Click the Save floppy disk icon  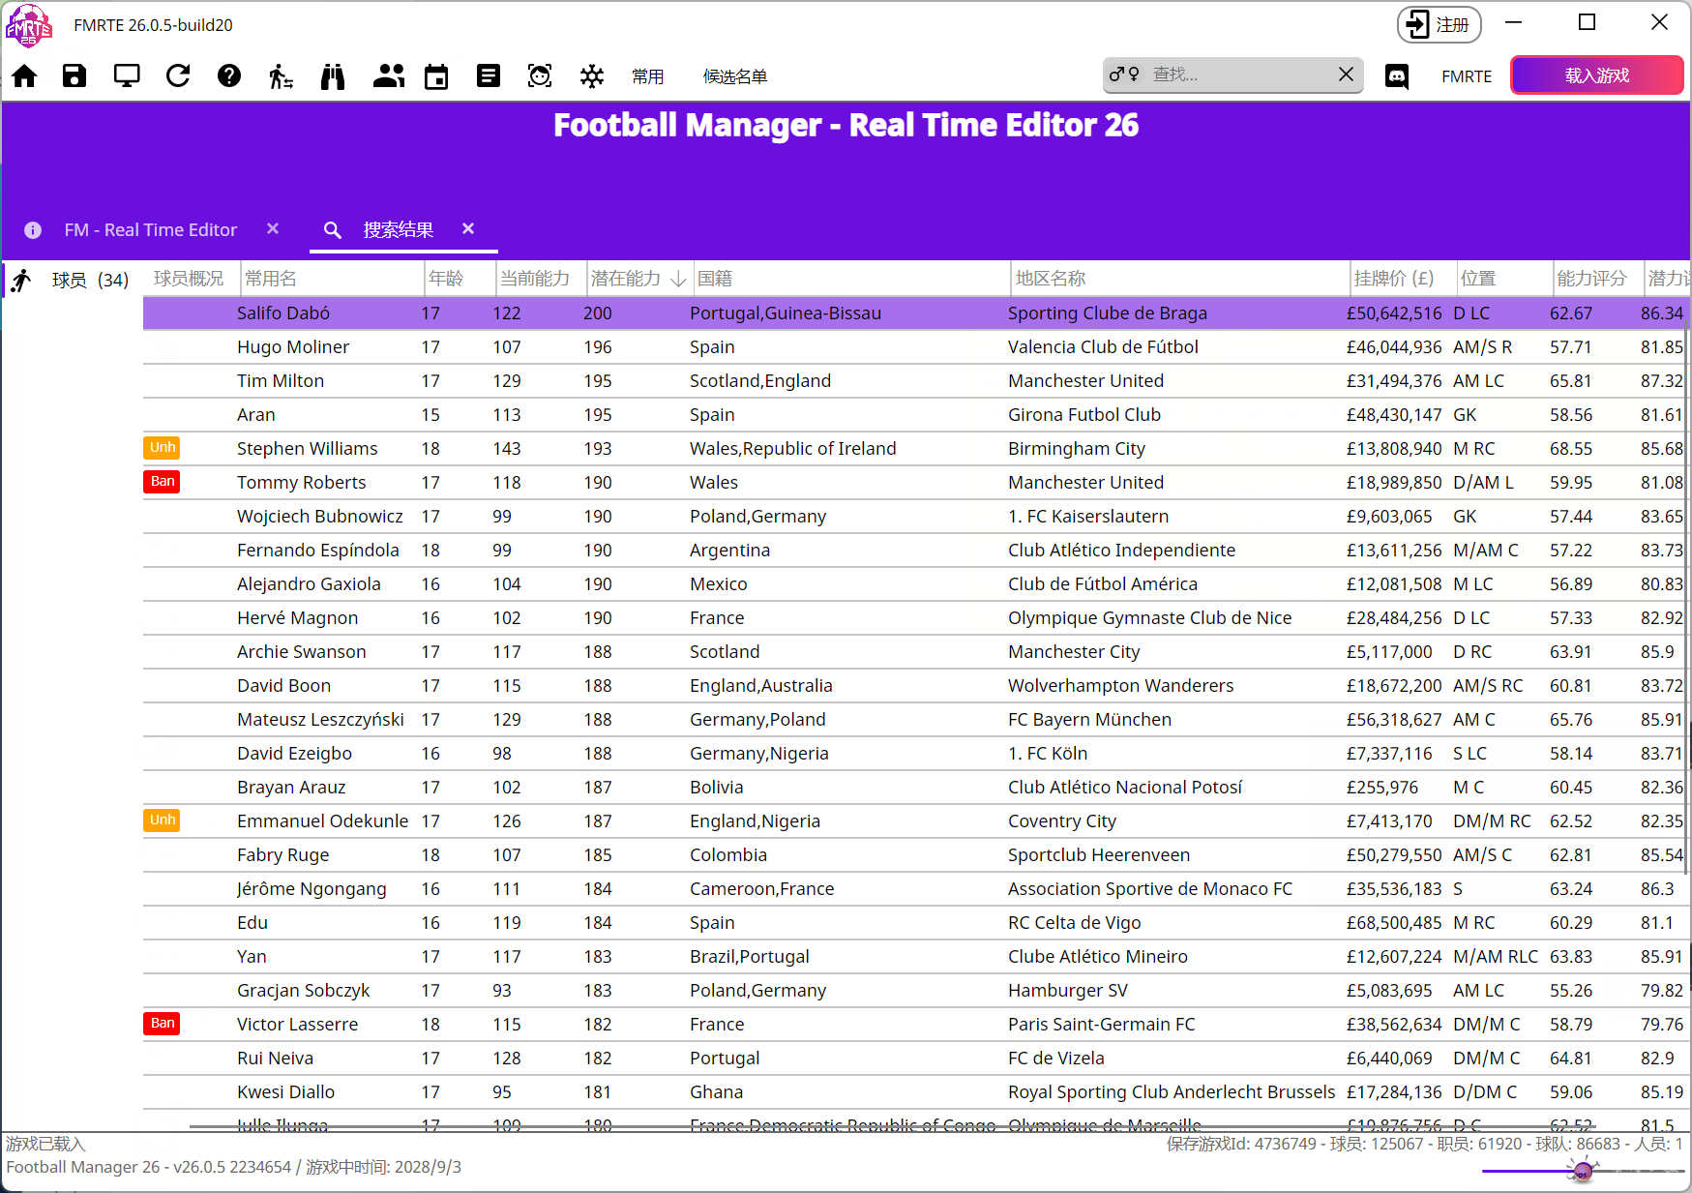74,76
